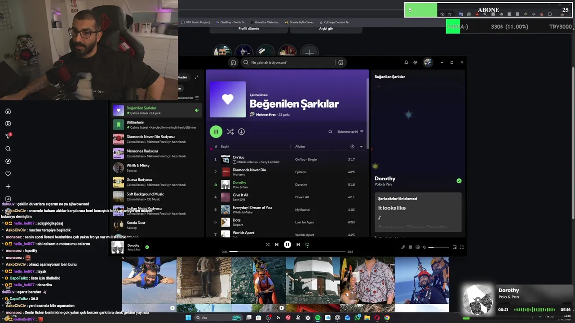Open WhatsApp from the taskbar
575x323 pixels.
(x=357, y=318)
